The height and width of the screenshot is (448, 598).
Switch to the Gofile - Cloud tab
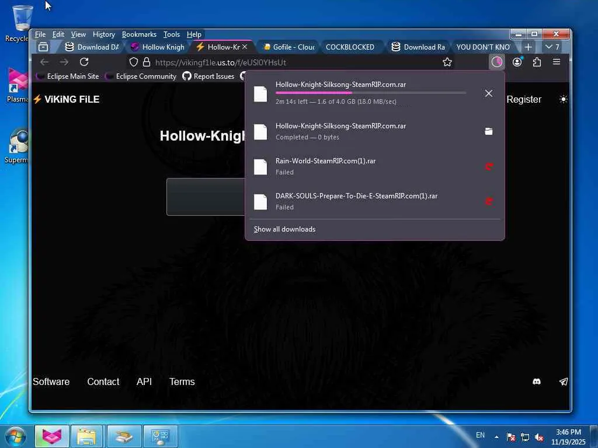click(x=288, y=47)
